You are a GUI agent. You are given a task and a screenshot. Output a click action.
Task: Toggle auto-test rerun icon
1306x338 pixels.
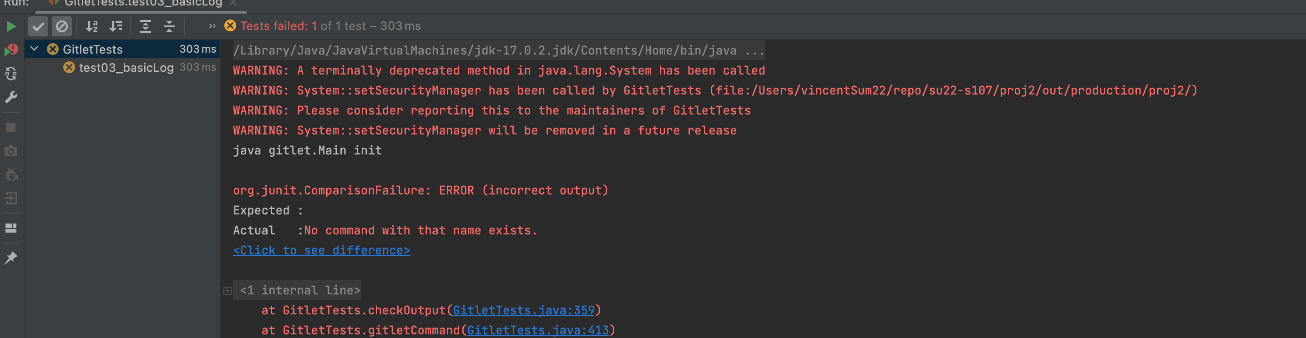pos(11,74)
